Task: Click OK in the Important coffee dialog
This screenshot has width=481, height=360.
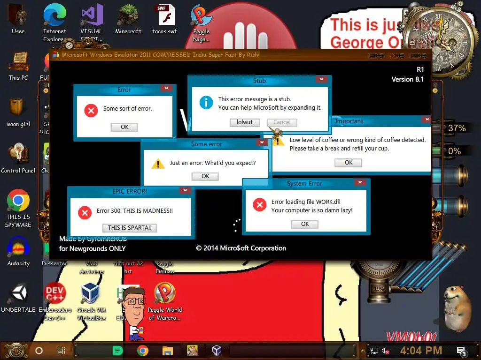Action: (349, 163)
